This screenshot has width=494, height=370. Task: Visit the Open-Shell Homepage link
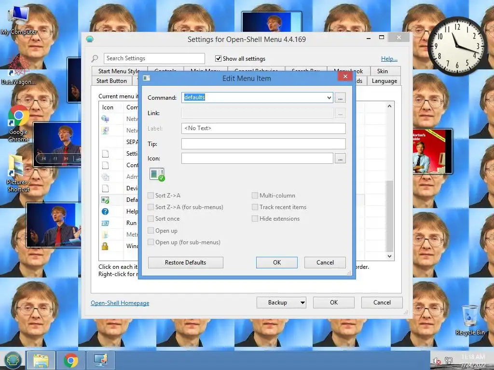pos(120,303)
